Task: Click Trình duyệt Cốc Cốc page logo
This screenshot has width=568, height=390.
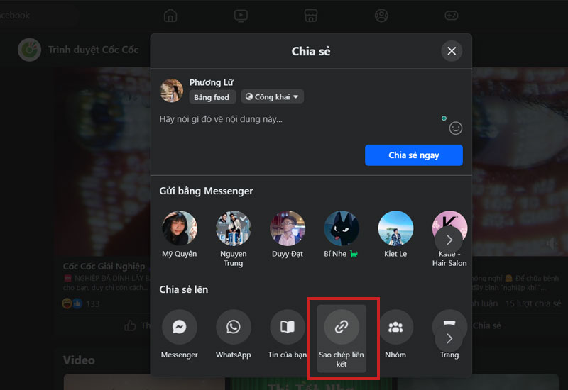Action: [x=29, y=50]
